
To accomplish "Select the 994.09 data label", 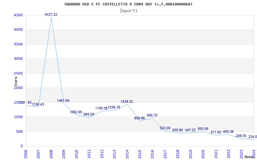I will [x=89, y=114].
